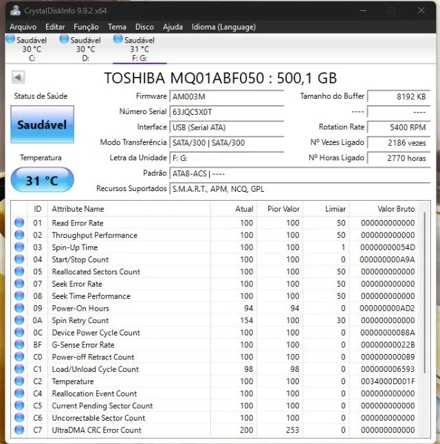Select the Spin-Up Time attribute name

(75, 247)
